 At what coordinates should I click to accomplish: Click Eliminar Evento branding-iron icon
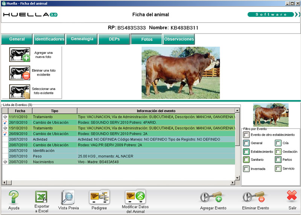pos(254,197)
